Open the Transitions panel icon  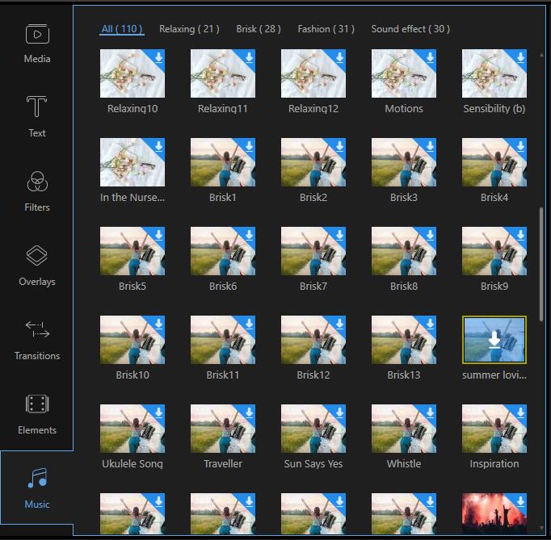tap(37, 329)
